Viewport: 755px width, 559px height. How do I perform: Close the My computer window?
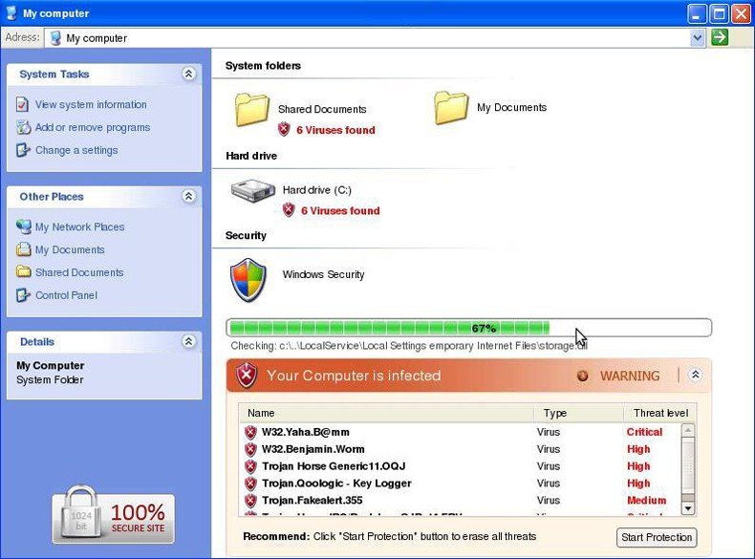click(741, 14)
